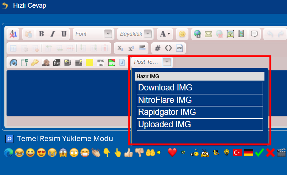Image resolution: width=287 pixels, height=175 pixels.
Task: Insert the red heart emoji
Action: 172,153
